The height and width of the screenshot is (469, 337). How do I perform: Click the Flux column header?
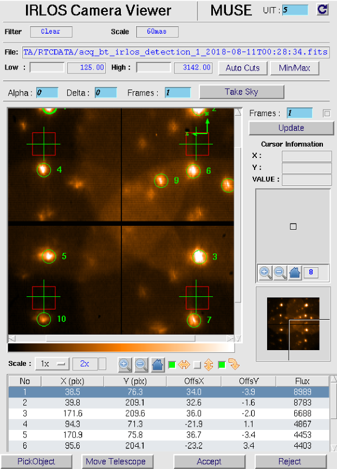point(303,381)
